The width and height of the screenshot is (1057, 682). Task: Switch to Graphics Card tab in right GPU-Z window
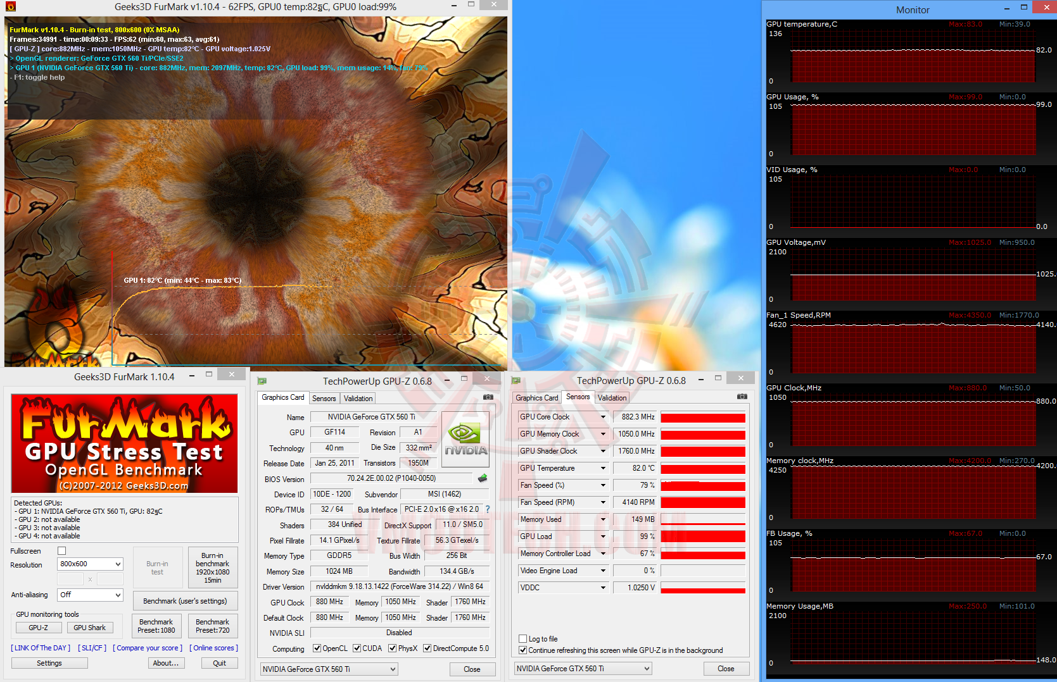537,398
